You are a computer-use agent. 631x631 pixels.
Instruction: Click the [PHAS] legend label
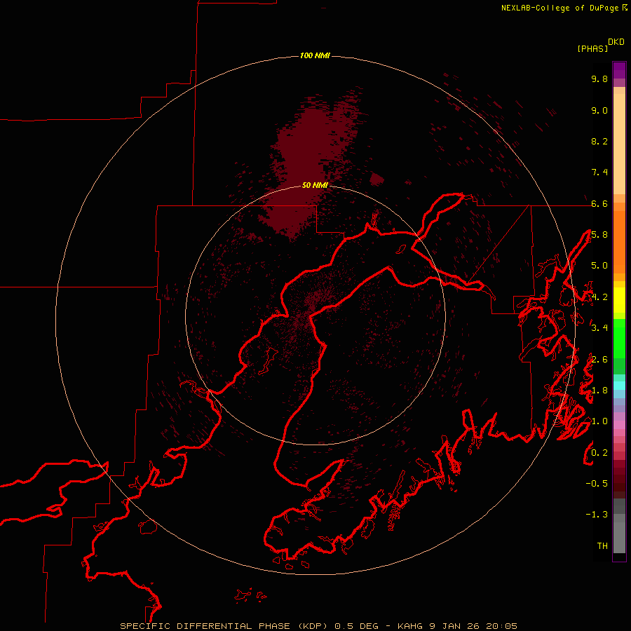[x=592, y=48]
